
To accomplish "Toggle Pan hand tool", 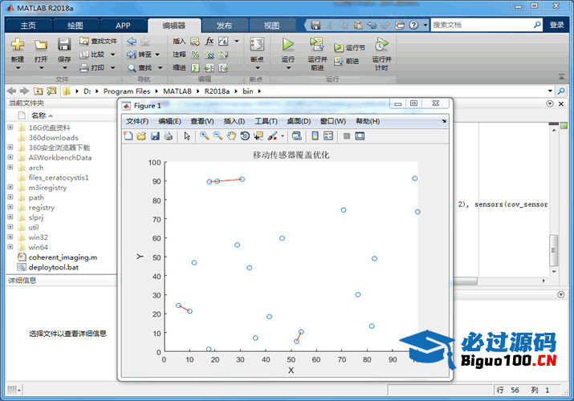I will pyautogui.click(x=231, y=136).
